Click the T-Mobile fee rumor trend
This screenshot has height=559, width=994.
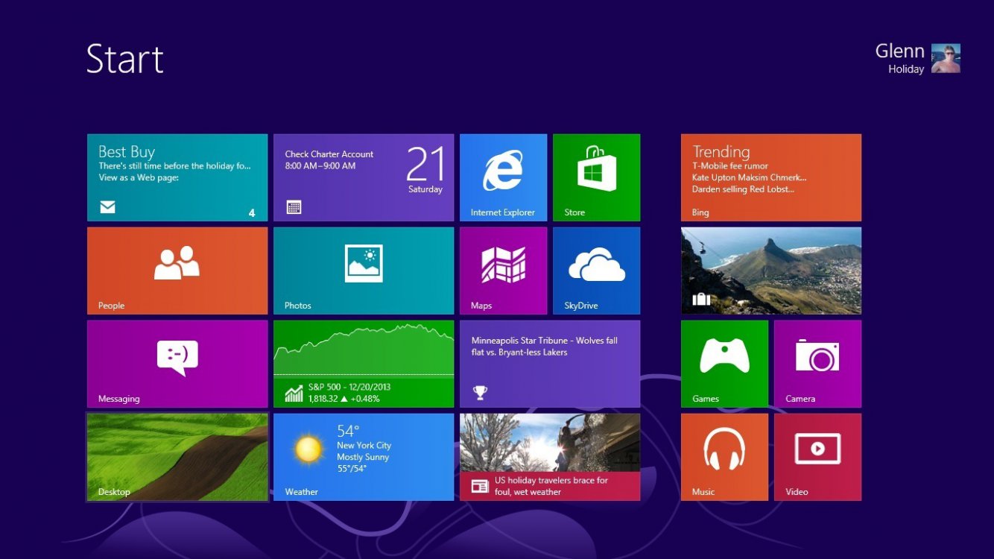[730, 166]
